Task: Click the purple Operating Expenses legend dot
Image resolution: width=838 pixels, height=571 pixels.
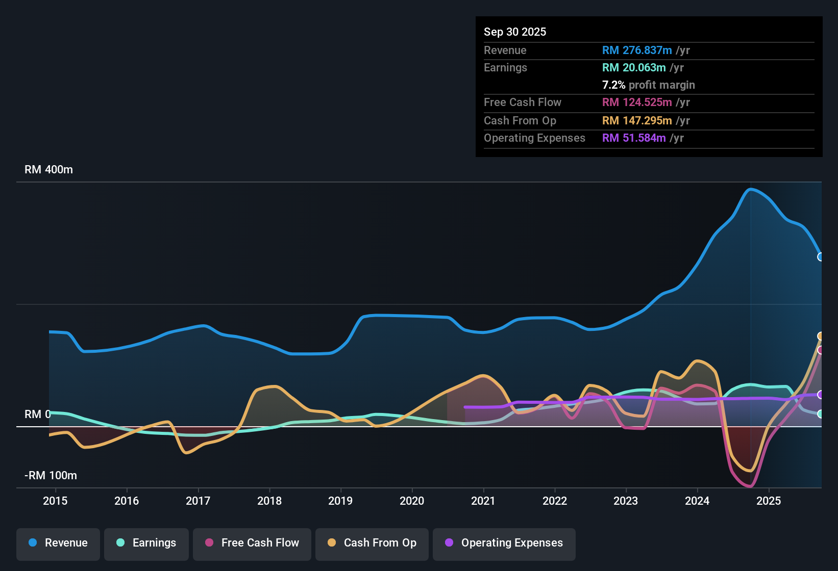Action: tap(449, 543)
